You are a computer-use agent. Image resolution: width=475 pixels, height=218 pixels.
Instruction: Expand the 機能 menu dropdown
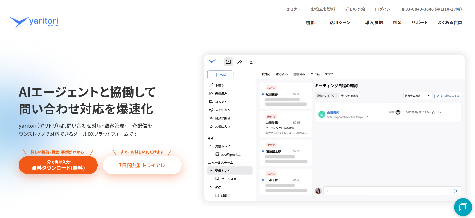point(313,23)
